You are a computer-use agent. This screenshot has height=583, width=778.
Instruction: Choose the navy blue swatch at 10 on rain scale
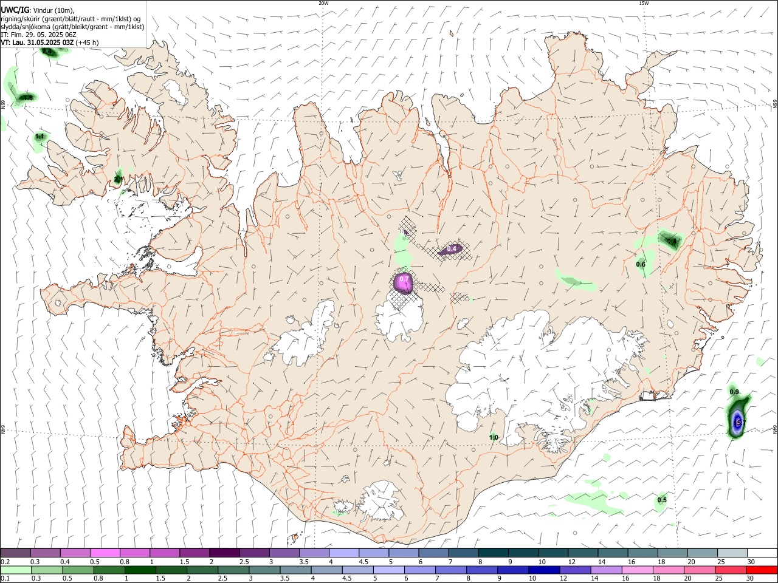[x=544, y=570]
